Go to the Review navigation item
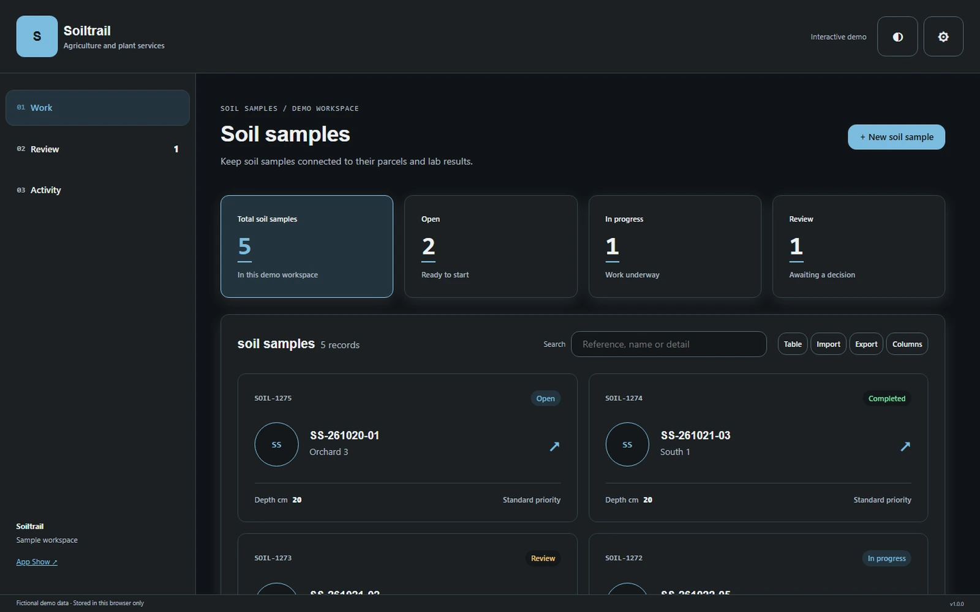This screenshot has width=980, height=612. point(97,149)
